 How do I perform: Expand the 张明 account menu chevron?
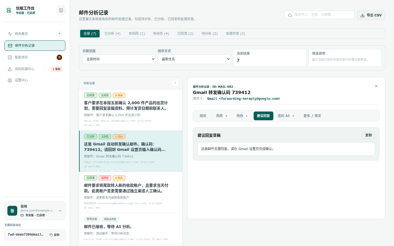pos(60,211)
